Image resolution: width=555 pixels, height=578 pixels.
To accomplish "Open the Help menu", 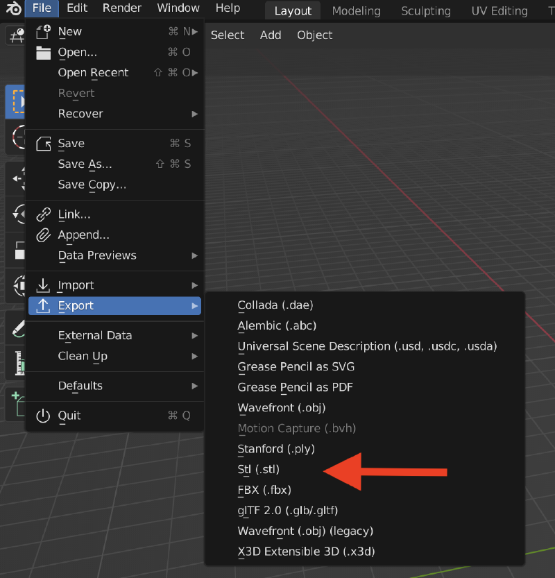I will tap(228, 8).
